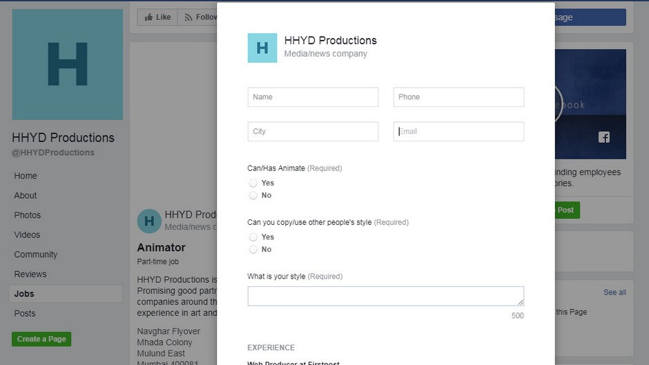Click the Animator job title
The width and height of the screenshot is (649, 365).
pyautogui.click(x=161, y=248)
